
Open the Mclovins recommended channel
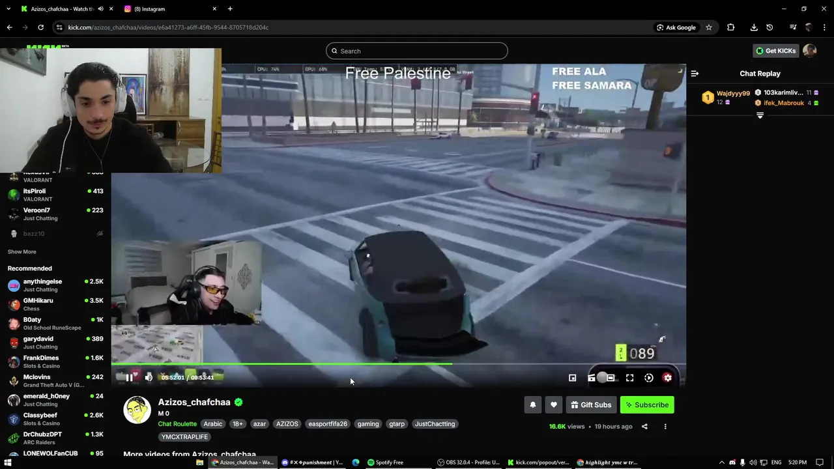pos(55,380)
